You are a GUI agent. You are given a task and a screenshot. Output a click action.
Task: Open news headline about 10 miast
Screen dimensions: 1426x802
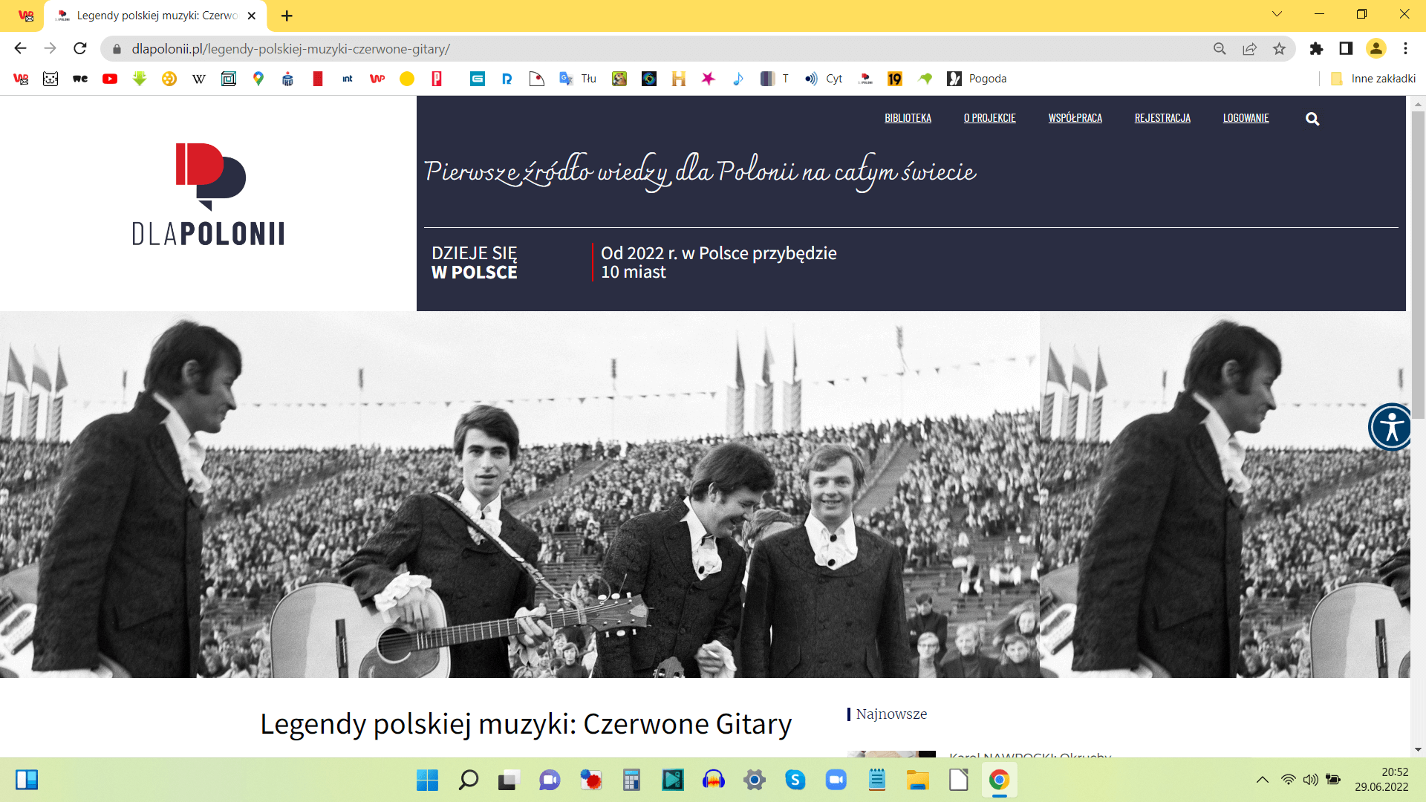point(717,262)
